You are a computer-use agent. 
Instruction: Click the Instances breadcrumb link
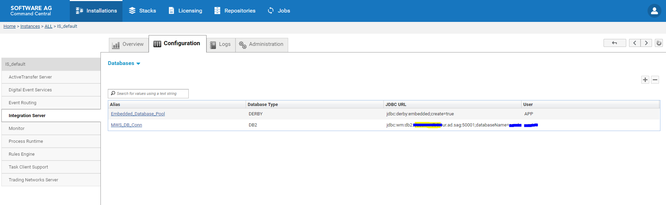click(x=30, y=26)
